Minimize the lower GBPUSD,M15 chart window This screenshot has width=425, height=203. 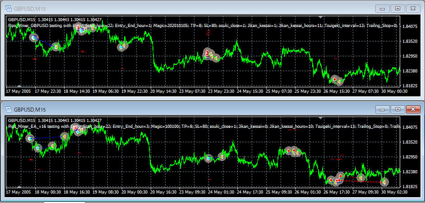click(383, 109)
